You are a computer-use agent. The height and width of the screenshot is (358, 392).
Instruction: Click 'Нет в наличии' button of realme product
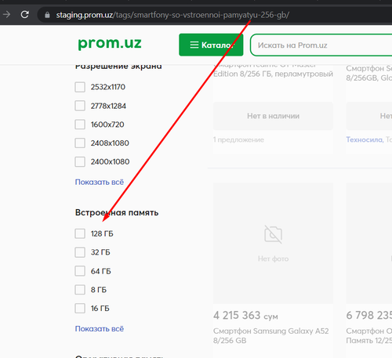pyautogui.click(x=273, y=116)
